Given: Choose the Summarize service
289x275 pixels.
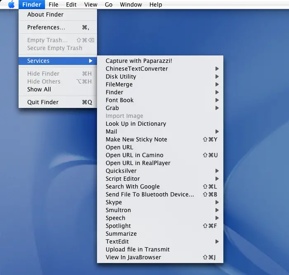Looking at the screenshot, I should (160, 234).
